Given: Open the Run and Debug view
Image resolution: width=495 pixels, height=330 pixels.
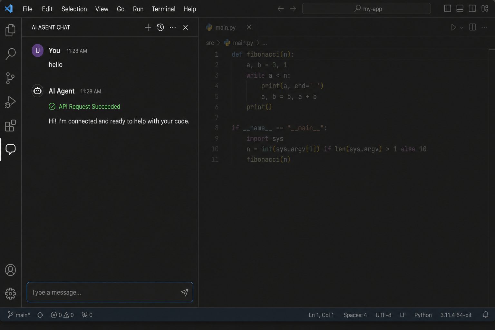Looking at the screenshot, I should 10,102.
